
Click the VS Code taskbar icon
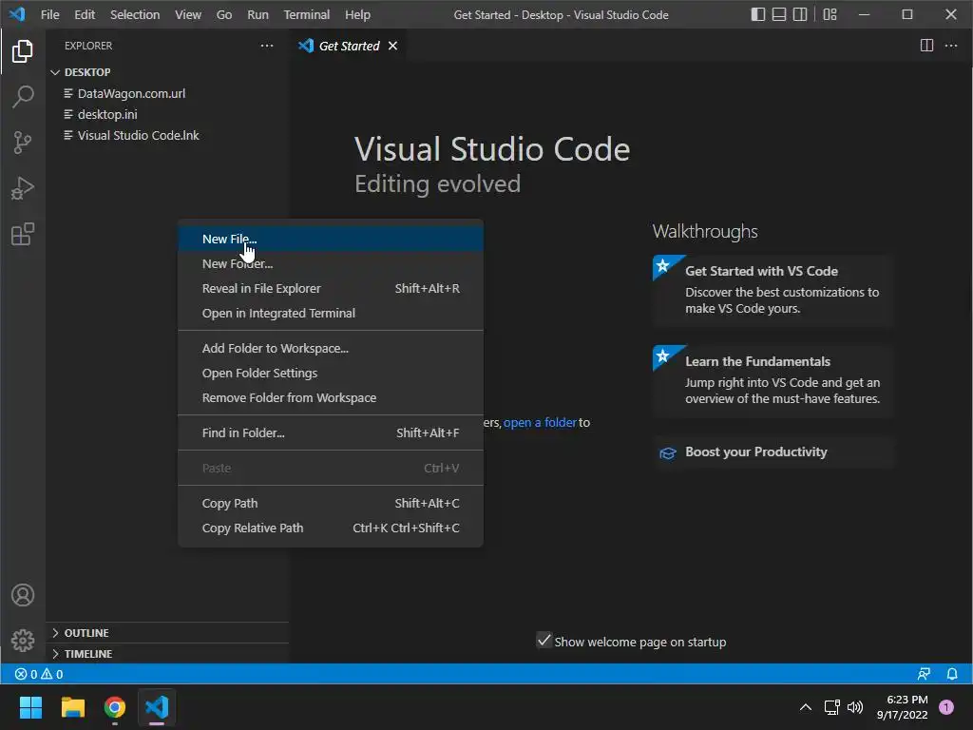tap(157, 707)
